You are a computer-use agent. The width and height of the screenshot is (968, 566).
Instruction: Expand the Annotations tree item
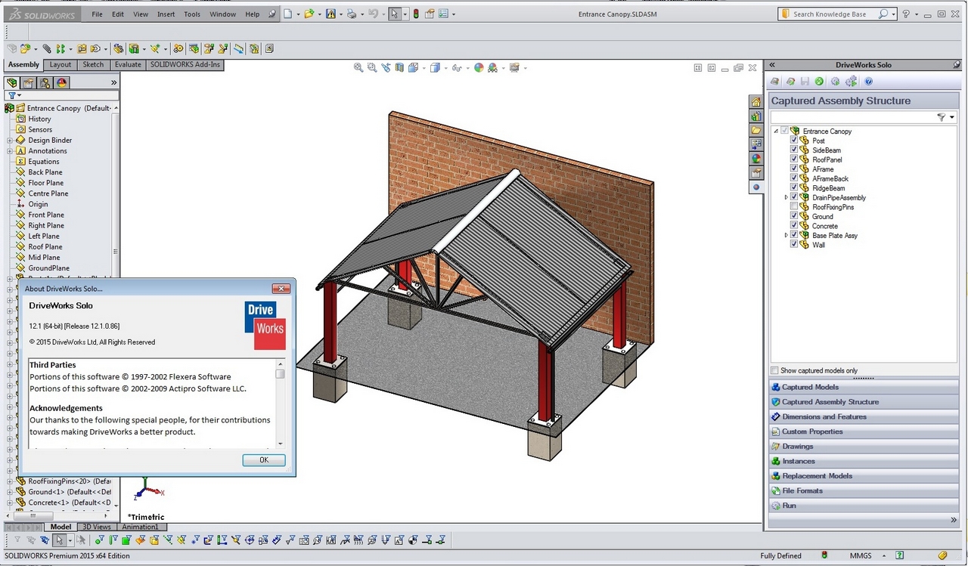coord(10,150)
